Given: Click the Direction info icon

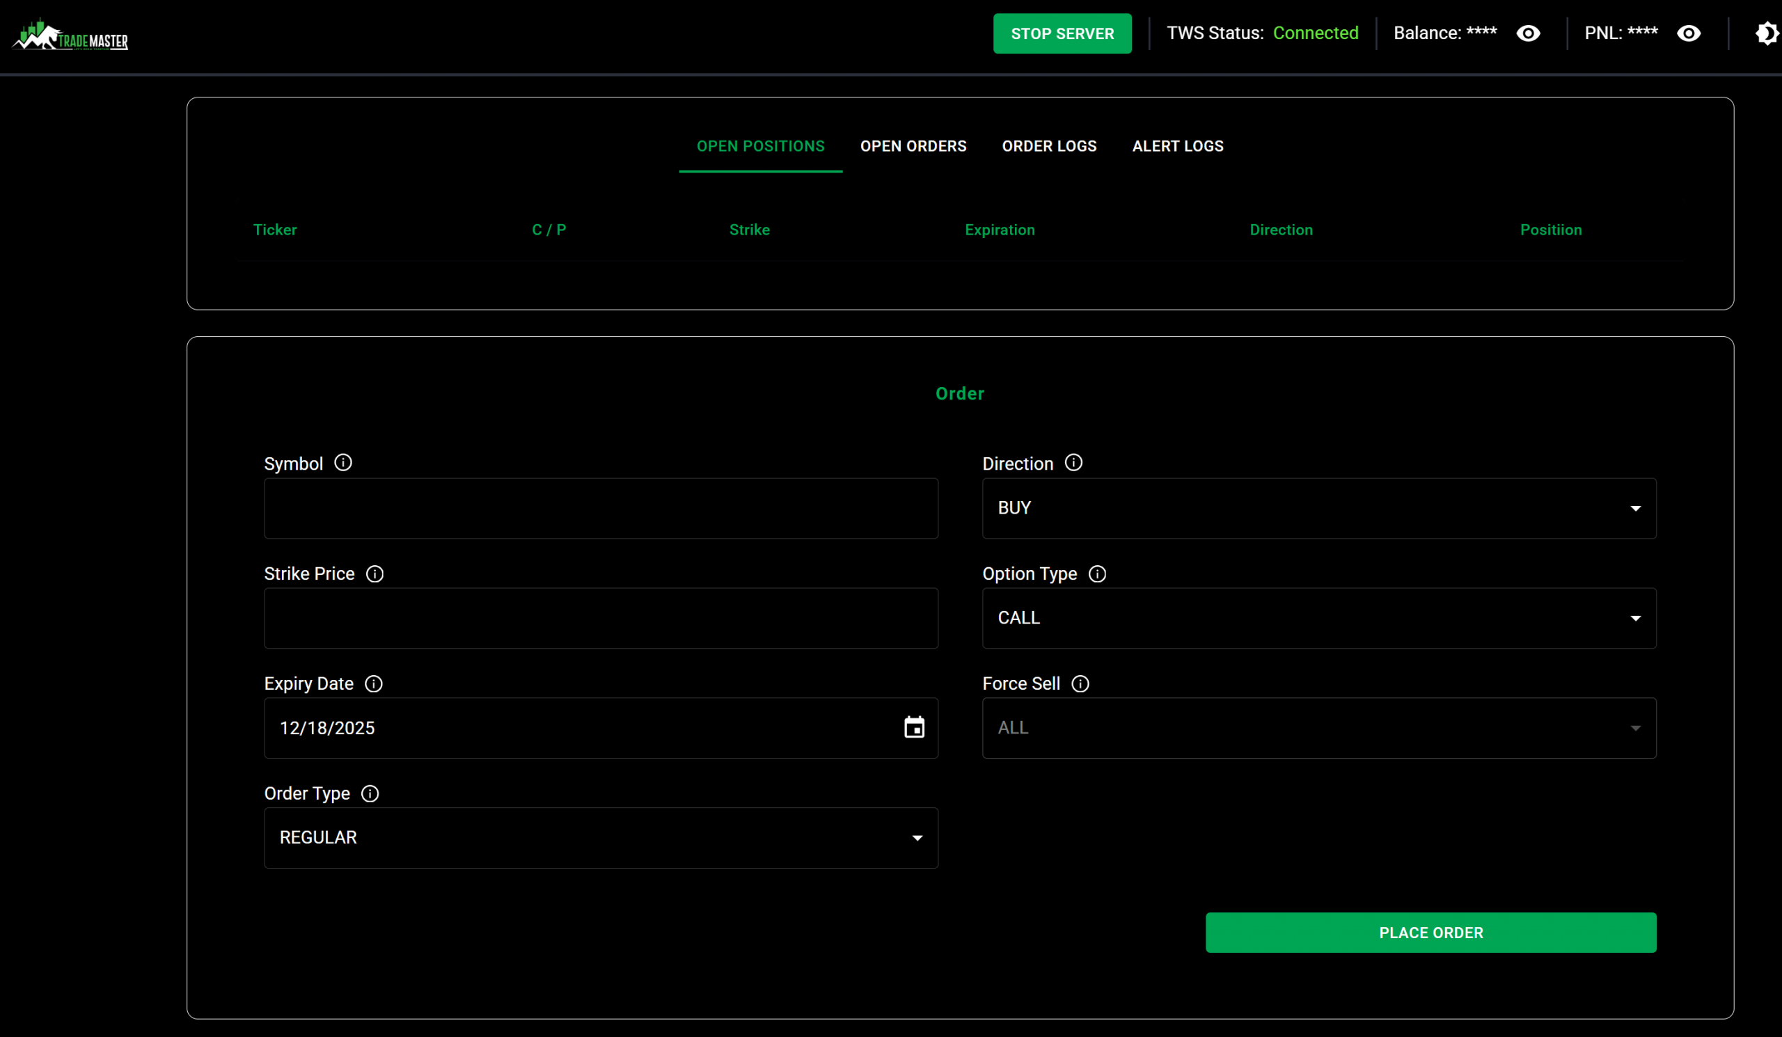Looking at the screenshot, I should (1073, 462).
